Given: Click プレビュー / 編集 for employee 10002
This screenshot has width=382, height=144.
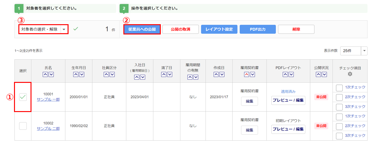Looking at the screenshot, I should click(x=288, y=129).
